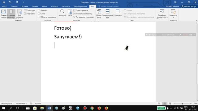Undo the last action

10,2
